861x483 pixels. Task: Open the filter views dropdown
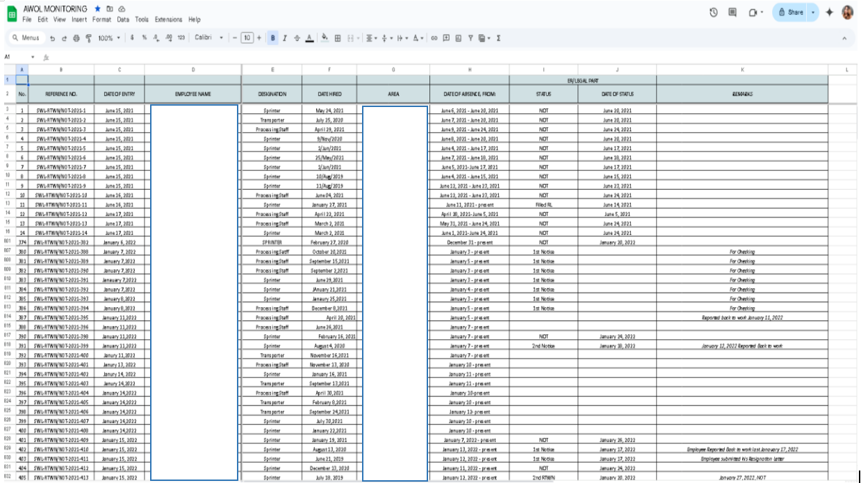click(484, 38)
